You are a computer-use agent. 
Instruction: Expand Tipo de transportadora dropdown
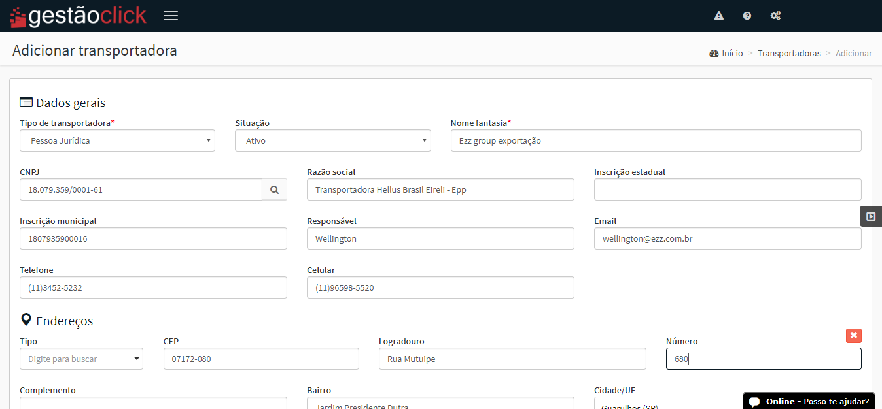118,140
